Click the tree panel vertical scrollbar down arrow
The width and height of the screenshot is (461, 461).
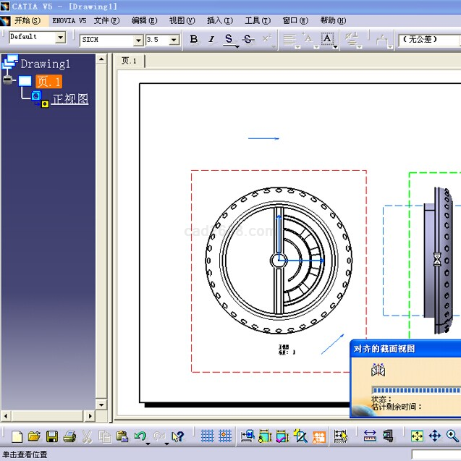(x=101, y=405)
